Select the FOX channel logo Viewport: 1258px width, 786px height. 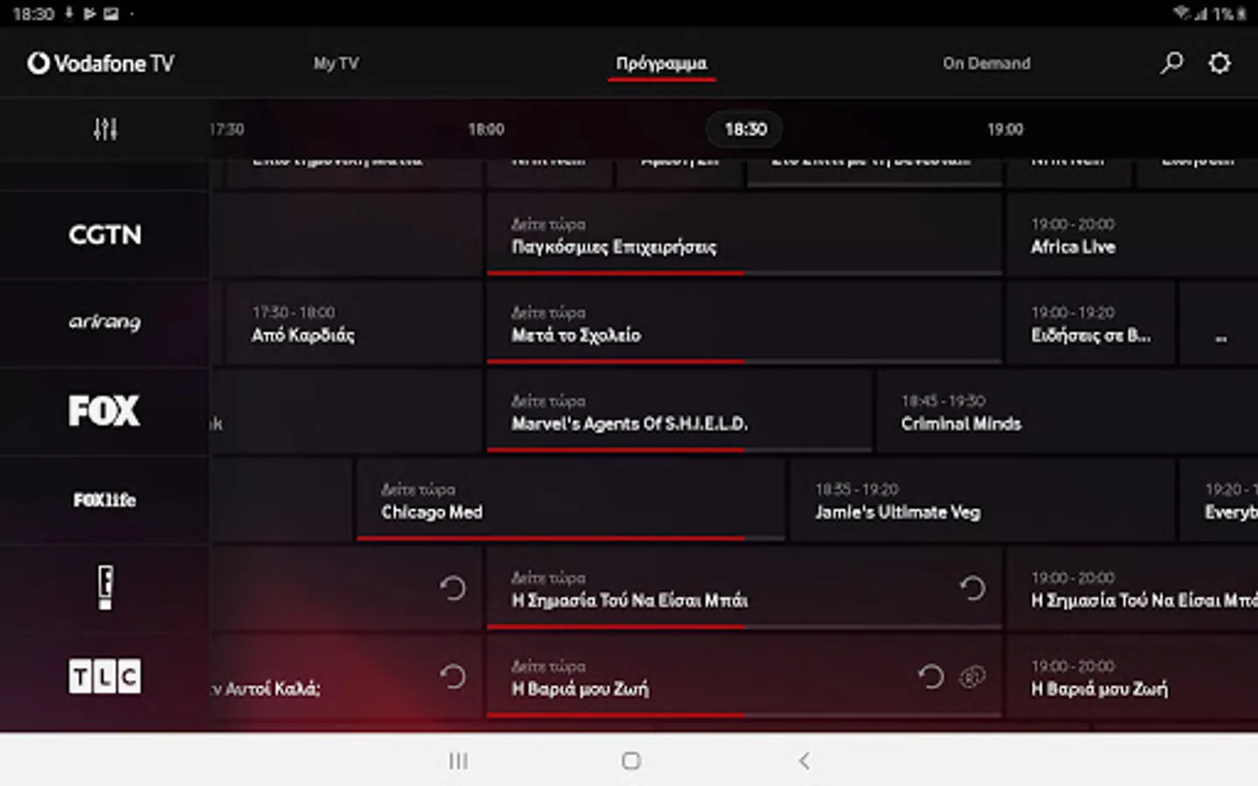coord(105,410)
